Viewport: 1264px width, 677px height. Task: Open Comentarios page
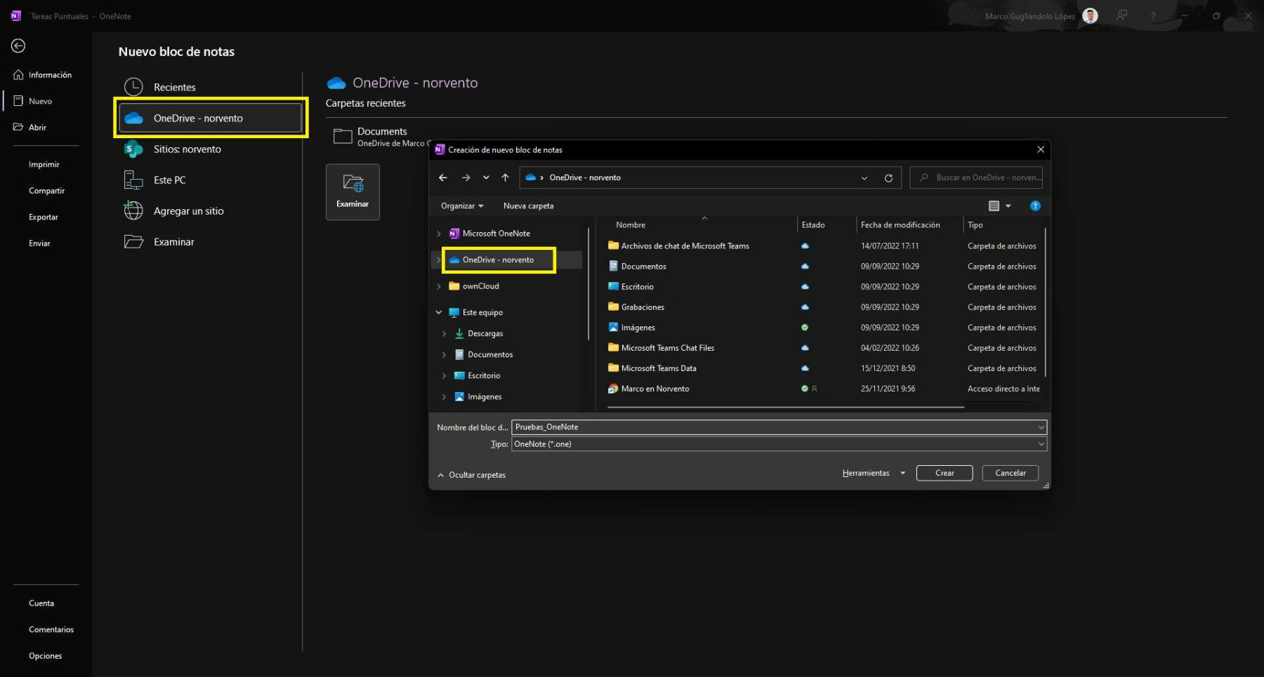[51, 629]
